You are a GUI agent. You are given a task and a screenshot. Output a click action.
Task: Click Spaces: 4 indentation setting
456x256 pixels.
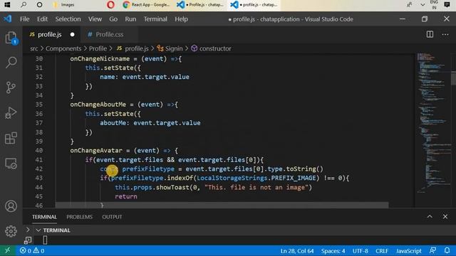point(333,251)
